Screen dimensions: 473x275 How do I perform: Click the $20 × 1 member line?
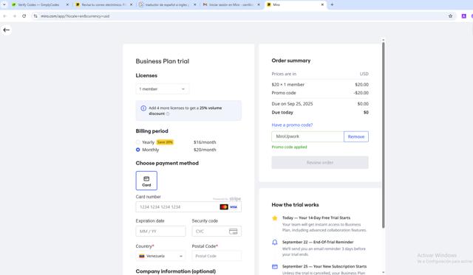coord(320,85)
